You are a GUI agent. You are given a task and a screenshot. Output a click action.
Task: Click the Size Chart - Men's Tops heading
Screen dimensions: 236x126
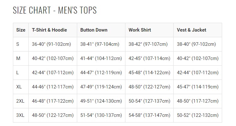pyautogui.click(x=55, y=10)
